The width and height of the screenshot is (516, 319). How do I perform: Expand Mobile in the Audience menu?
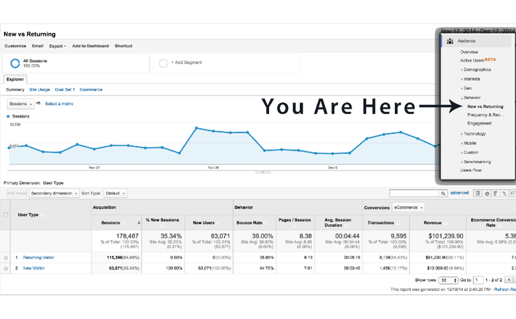click(x=469, y=144)
